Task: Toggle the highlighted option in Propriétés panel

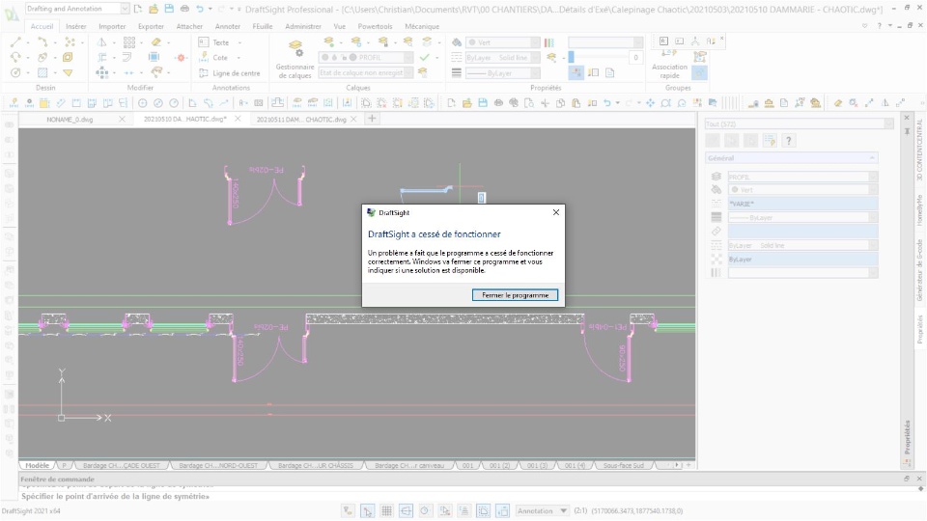Action: (576, 72)
